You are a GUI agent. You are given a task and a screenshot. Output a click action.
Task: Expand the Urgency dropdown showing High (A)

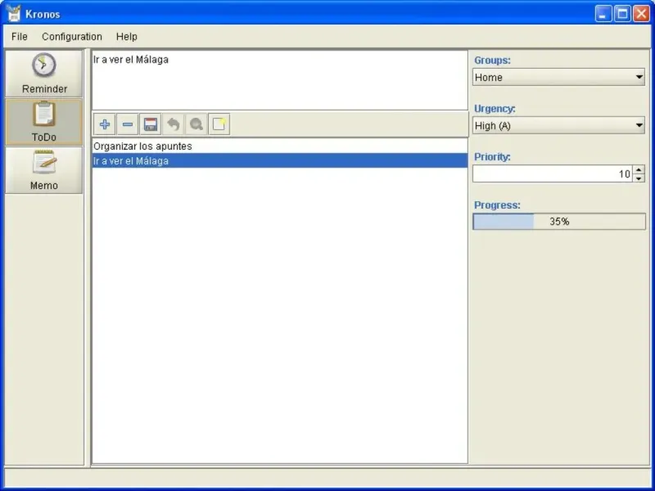[558, 126]
